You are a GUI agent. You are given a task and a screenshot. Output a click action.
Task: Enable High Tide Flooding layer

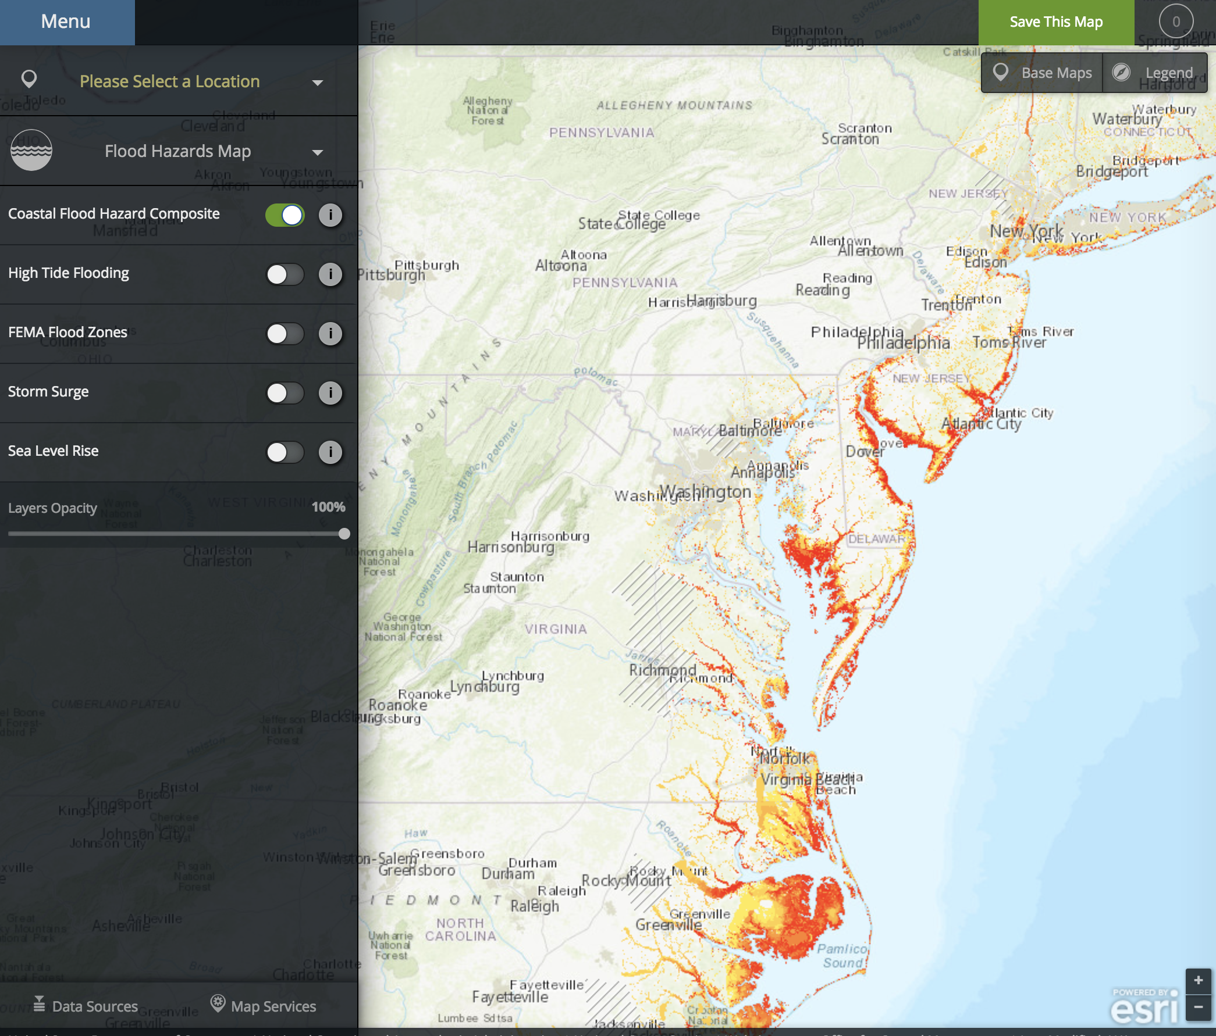[285, 274]
